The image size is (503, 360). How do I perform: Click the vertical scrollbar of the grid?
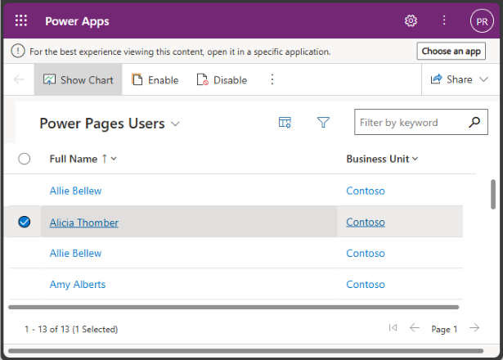point(493,195)
